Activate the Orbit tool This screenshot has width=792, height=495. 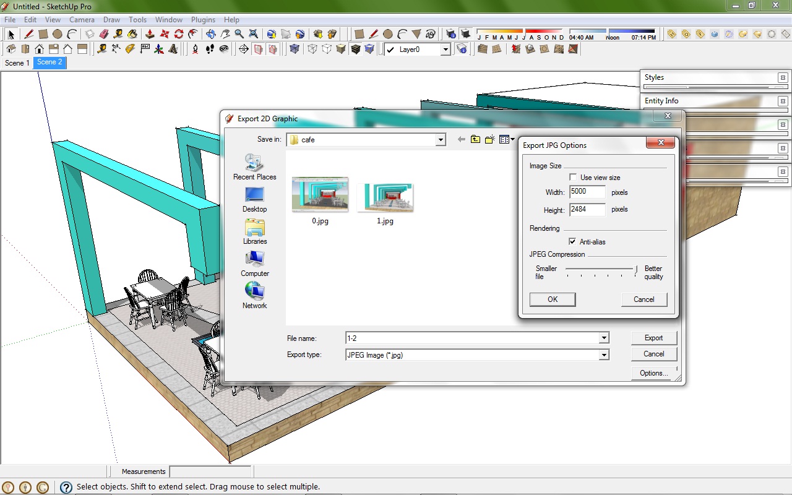point(211,34)
